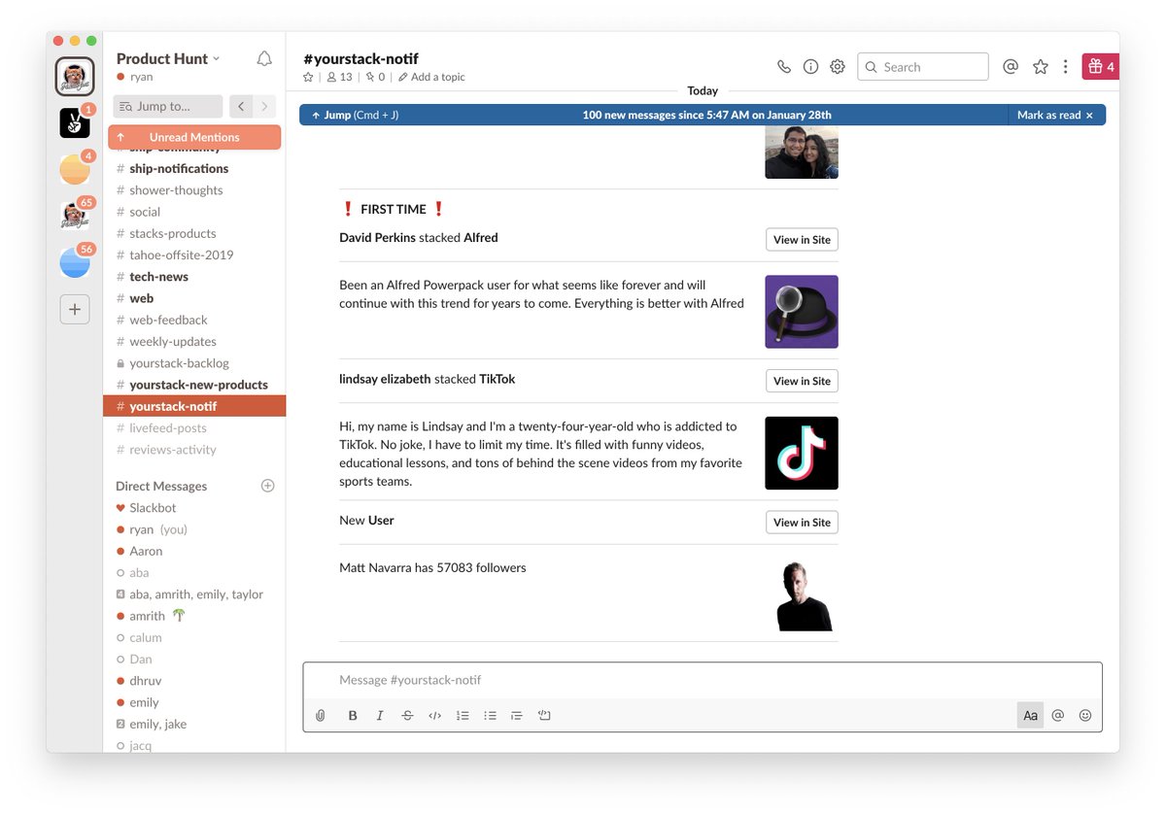Viewport: 1166px width, 814px height.
Task: Switch to workspace with 56 badge
Action: click(x=75, y=262)
